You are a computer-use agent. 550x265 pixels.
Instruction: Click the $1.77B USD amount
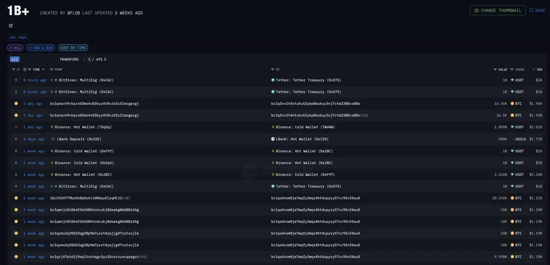pos(536,139)
